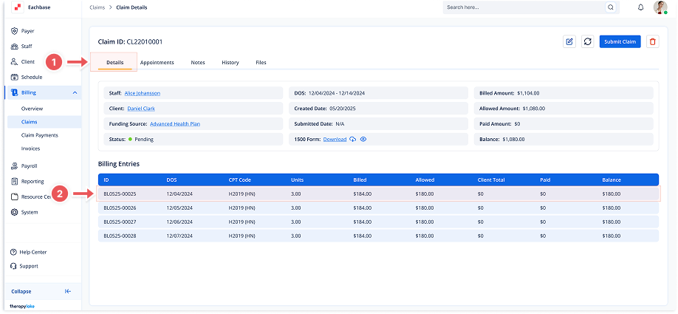Image resolution: width=678 pixels, height=314 pixels.
Task: Click the red delete trash icon
Action: (x=652, y=41)
